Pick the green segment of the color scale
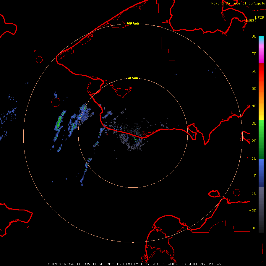Image resolution: width=266 pixels, height=266 pixels. (261, 140)
